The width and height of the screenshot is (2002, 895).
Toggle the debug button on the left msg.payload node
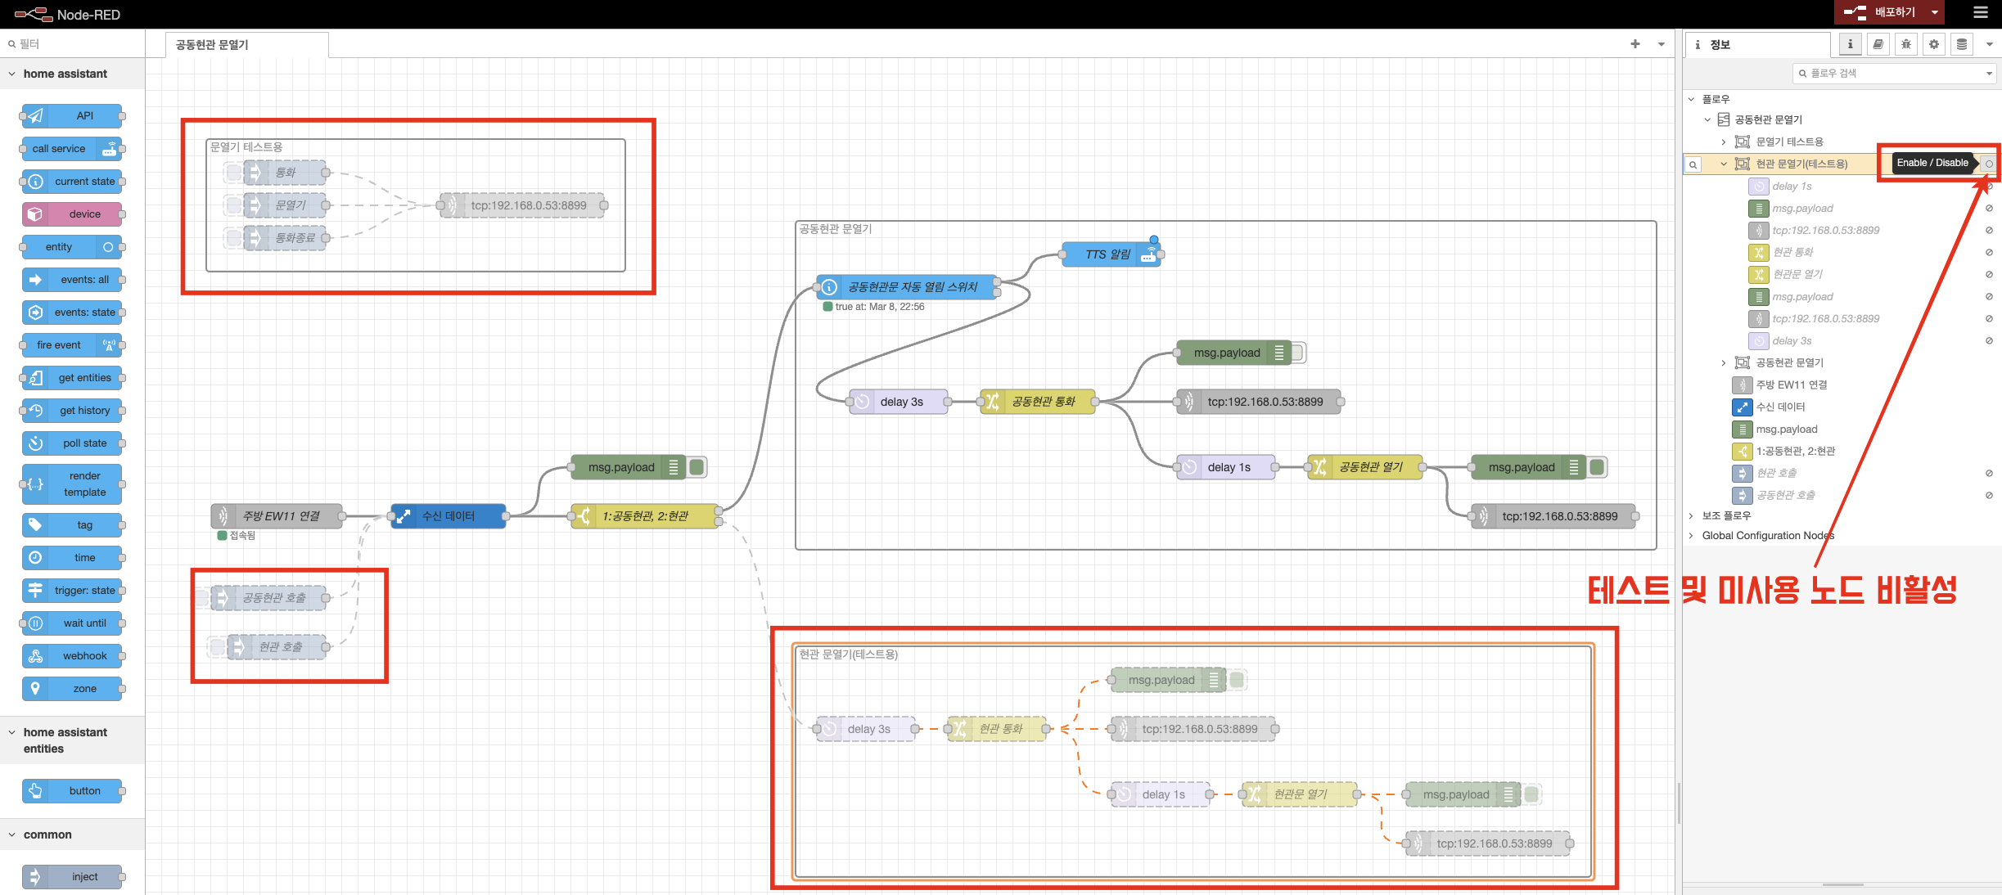click(x=697, y=467)
